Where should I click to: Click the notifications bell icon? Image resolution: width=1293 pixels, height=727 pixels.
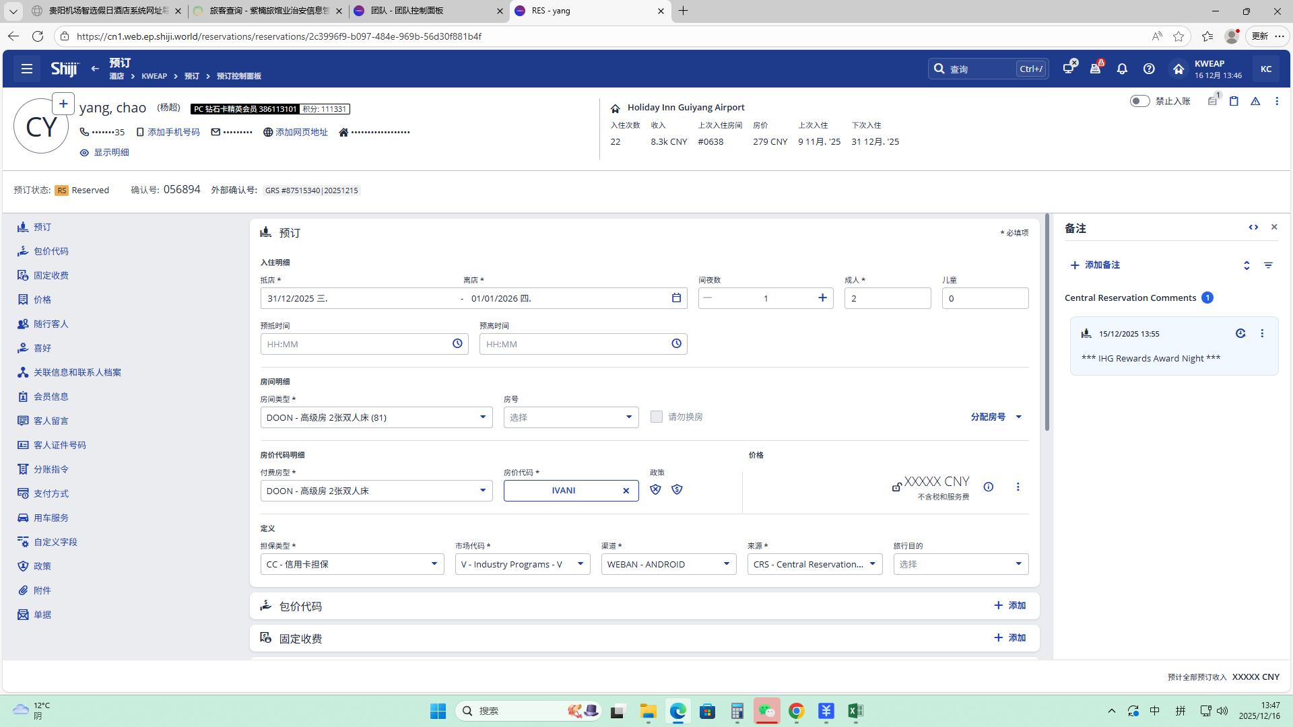tap(1122, 69)
